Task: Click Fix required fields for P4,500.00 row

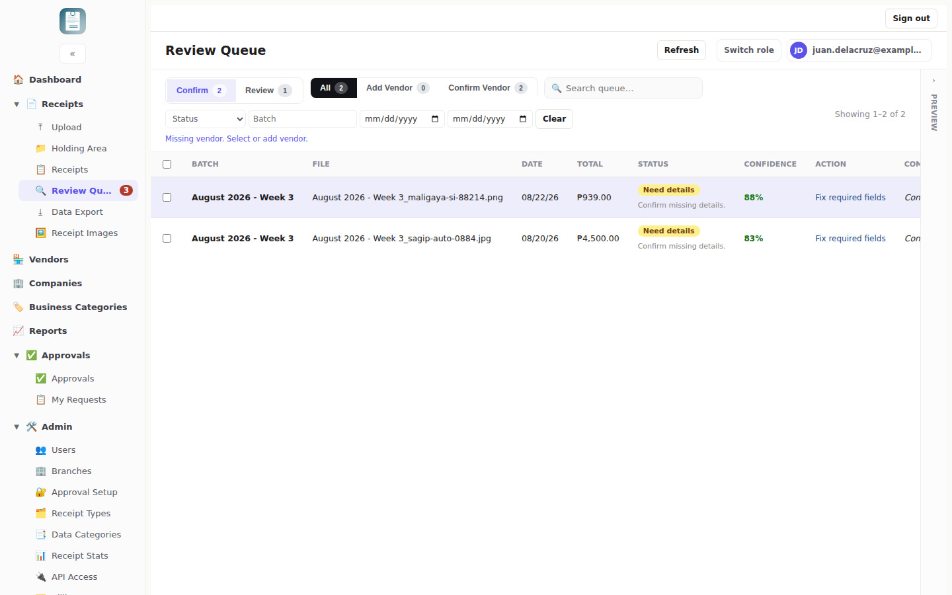Action: (850, 238)
